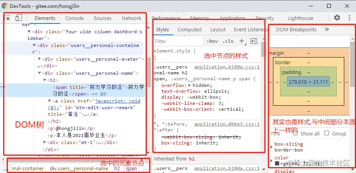Viewport: 356px width, 173px height.
Task: Select the 本人是2021届毕业生 paragraph node
Action: coord(82,135)
